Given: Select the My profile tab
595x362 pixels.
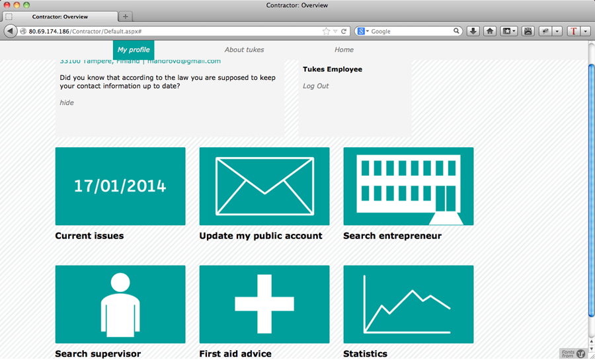Looking at the screenshot, I should click(x=134, y=50).
